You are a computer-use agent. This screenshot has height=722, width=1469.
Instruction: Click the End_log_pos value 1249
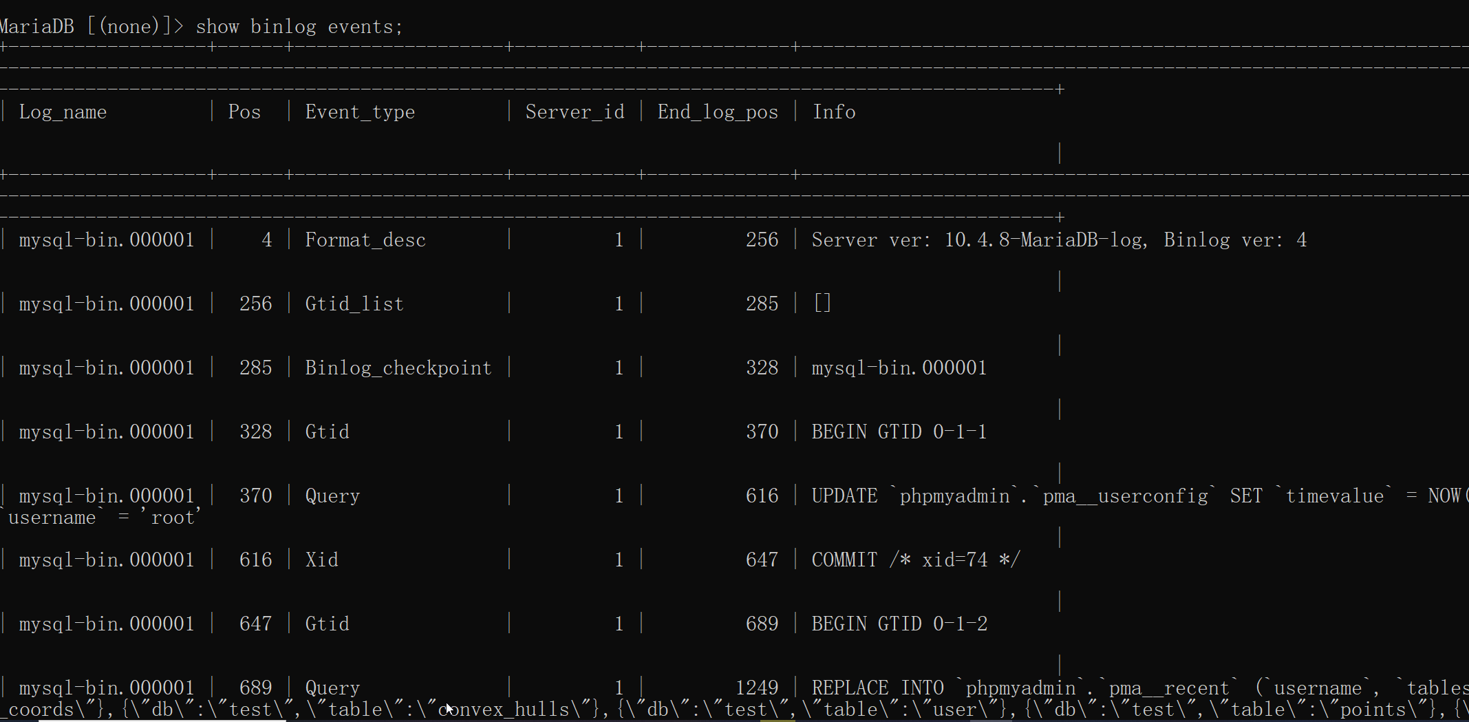click(756, 686)
